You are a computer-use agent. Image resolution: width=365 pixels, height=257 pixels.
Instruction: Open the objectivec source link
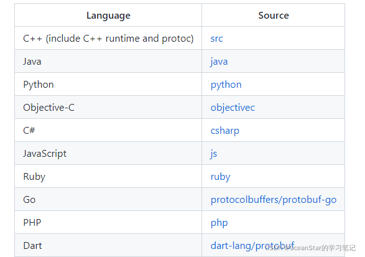click(233, 108)
